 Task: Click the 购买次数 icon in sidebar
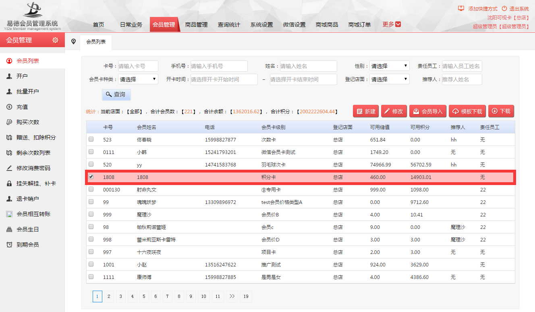click(x=9, y=122)
